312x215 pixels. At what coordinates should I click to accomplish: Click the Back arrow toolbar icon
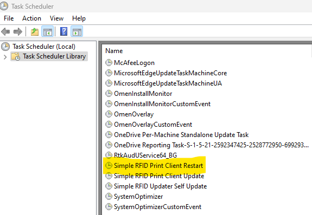tap(5, 31)
